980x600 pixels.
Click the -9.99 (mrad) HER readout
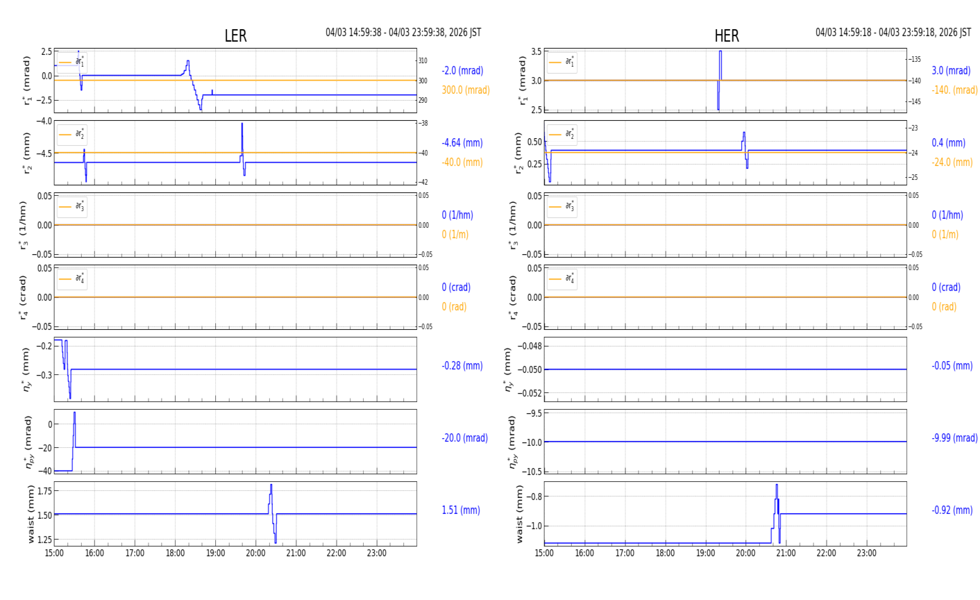(954, 438)
